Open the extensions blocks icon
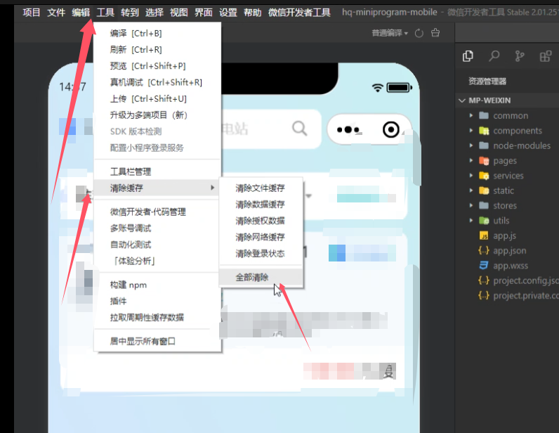 546,56
